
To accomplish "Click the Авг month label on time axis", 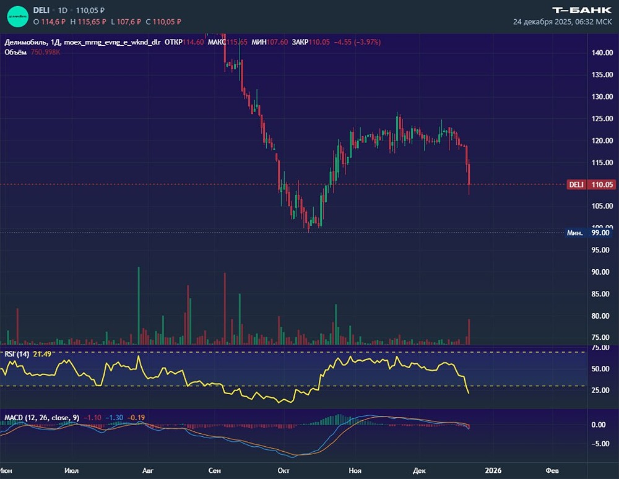I will point(148,470).
